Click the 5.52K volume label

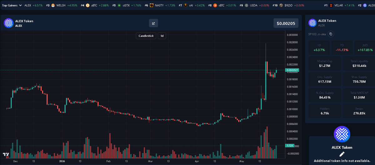click(290, 145)
